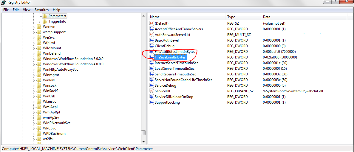Click the 0x006acfc0 (7000000) data cell
Viewport: 354px width, 152px height.
(x=279, y=51)
